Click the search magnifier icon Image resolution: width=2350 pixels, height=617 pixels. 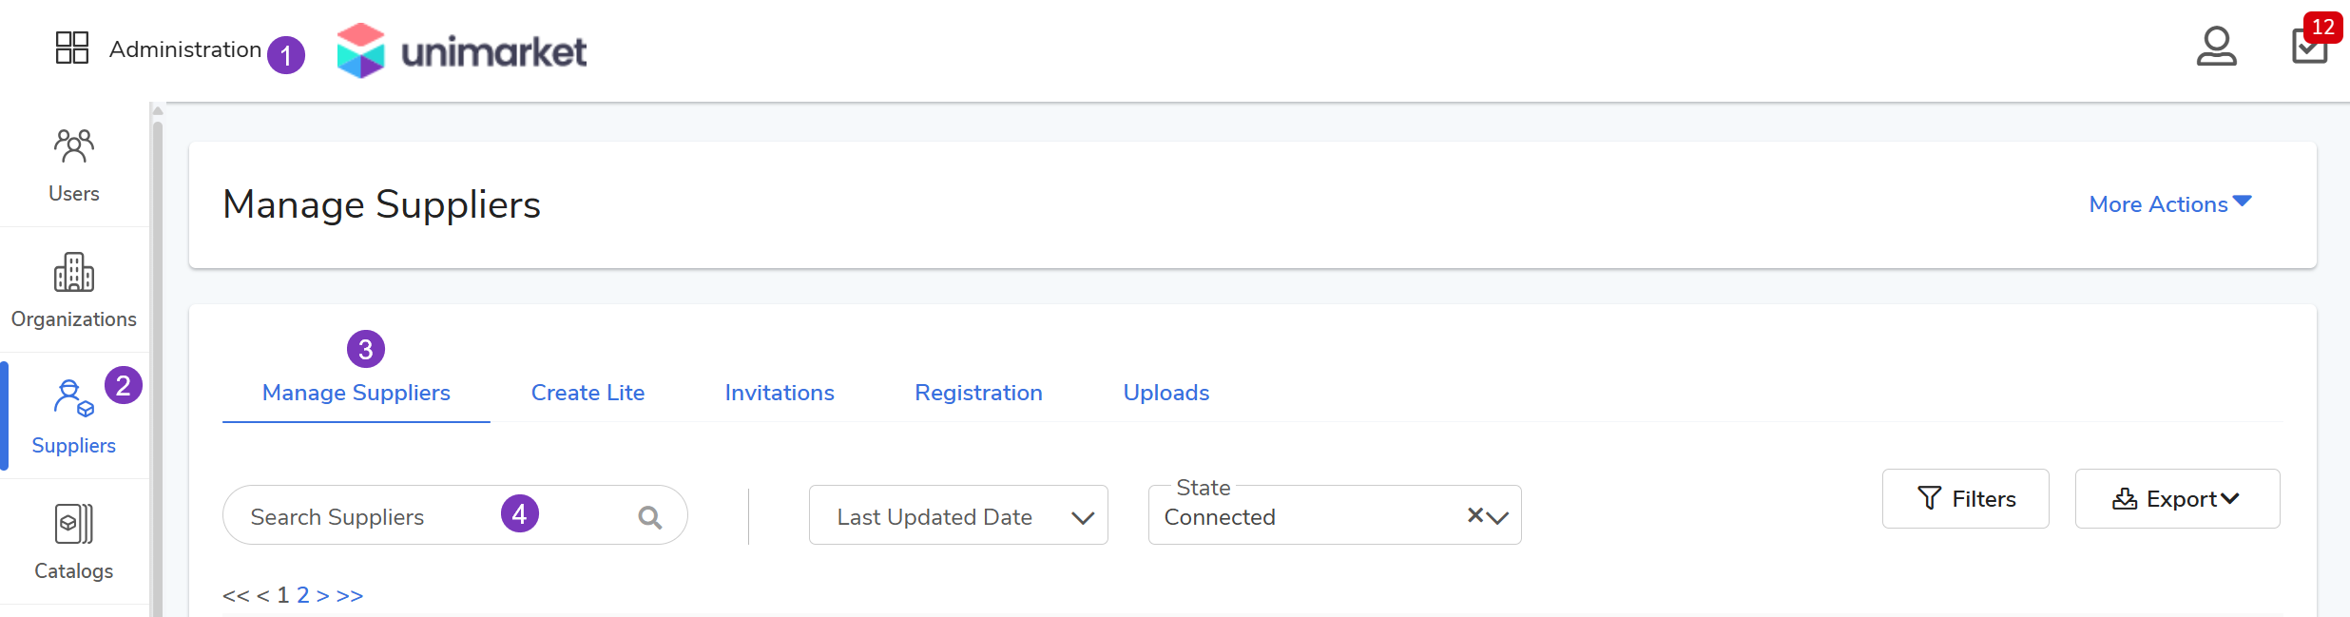coord(650,517)
